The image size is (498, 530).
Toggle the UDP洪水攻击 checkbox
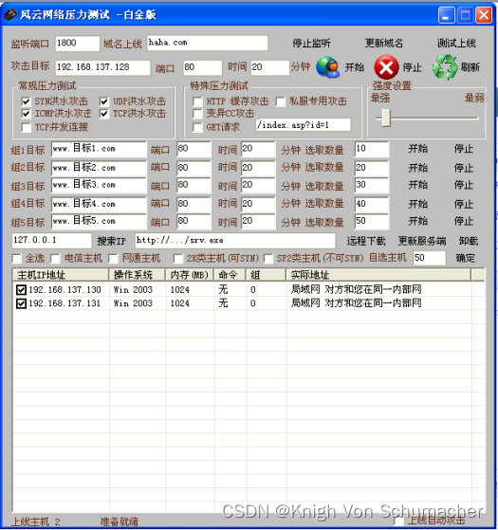point(104,101)
